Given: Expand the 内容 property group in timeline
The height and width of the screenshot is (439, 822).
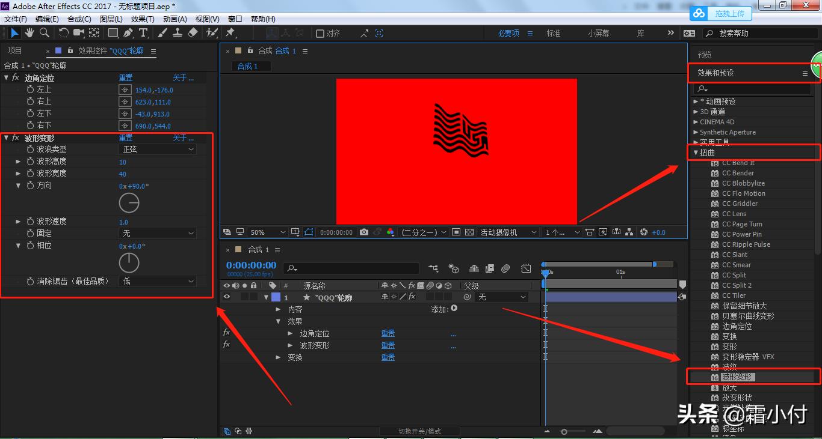Looking at the screenshot, I should [x=278, y=309].
